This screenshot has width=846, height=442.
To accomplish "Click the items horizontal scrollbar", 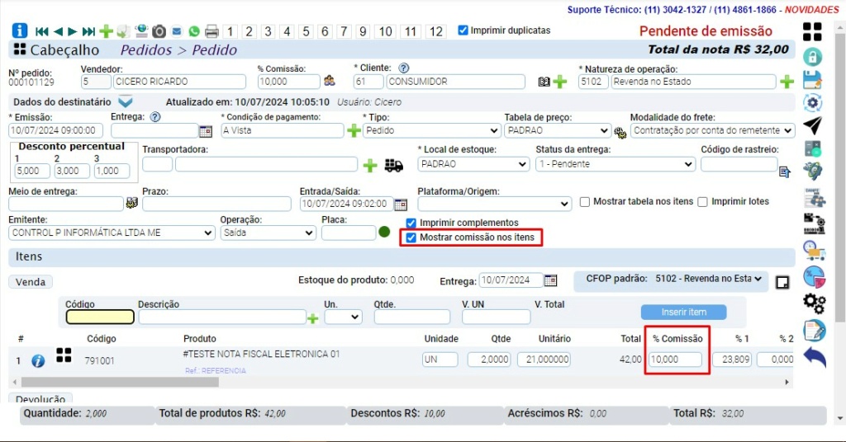I will tap(120, 383).
